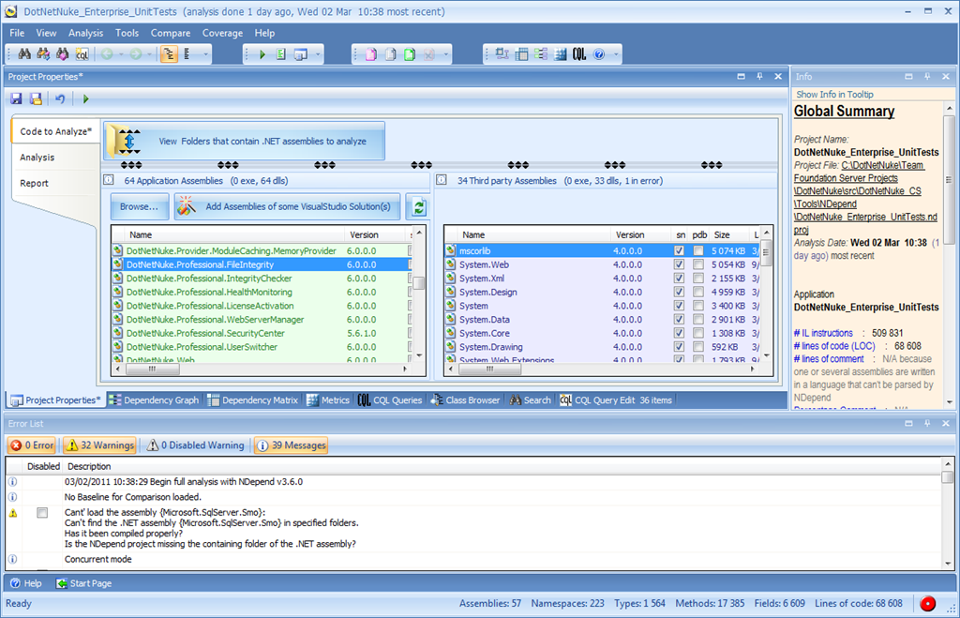The width and height of the screenshot is (960, 618).
Task: Open dropdown arrow after the help toolbar icon
Action: pyautogui.click(x=616, y=54)
